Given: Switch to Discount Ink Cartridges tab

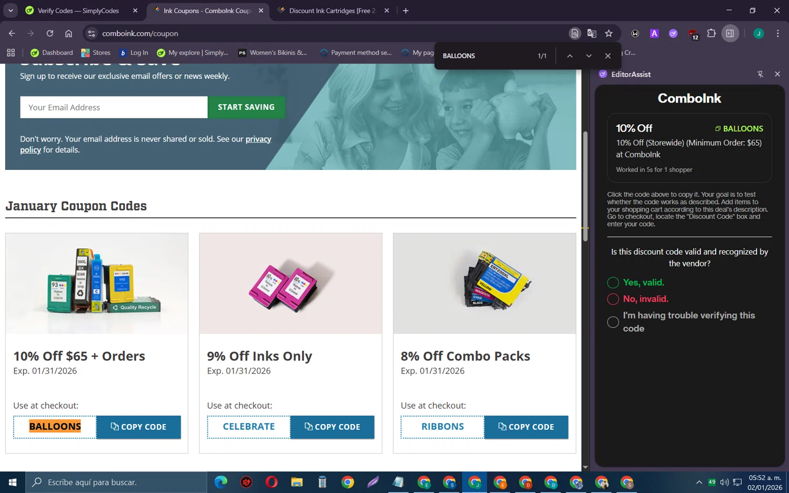Looking at the screenshot, I should (x=332, y=11).
